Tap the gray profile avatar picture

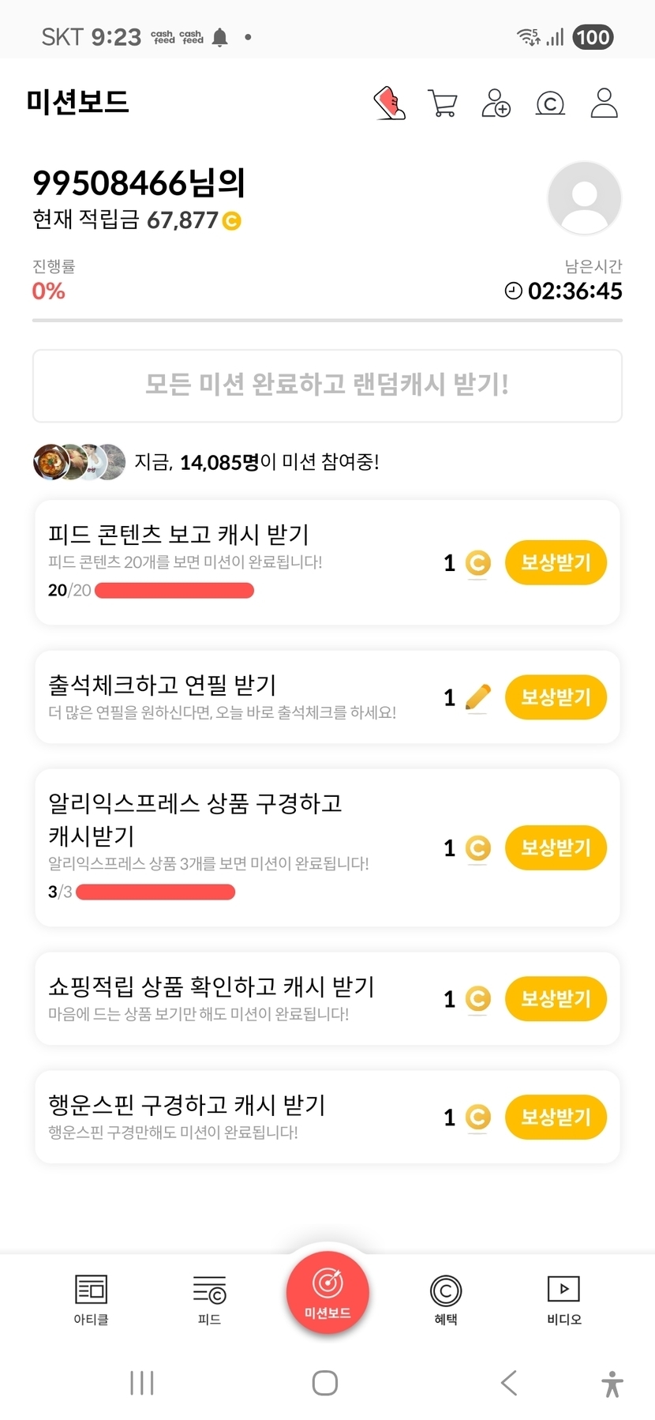point(584,198)
